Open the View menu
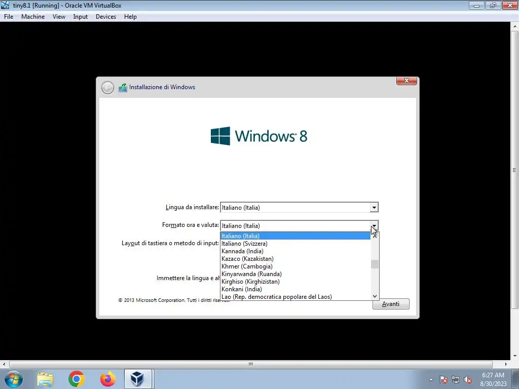 point(59,17)
